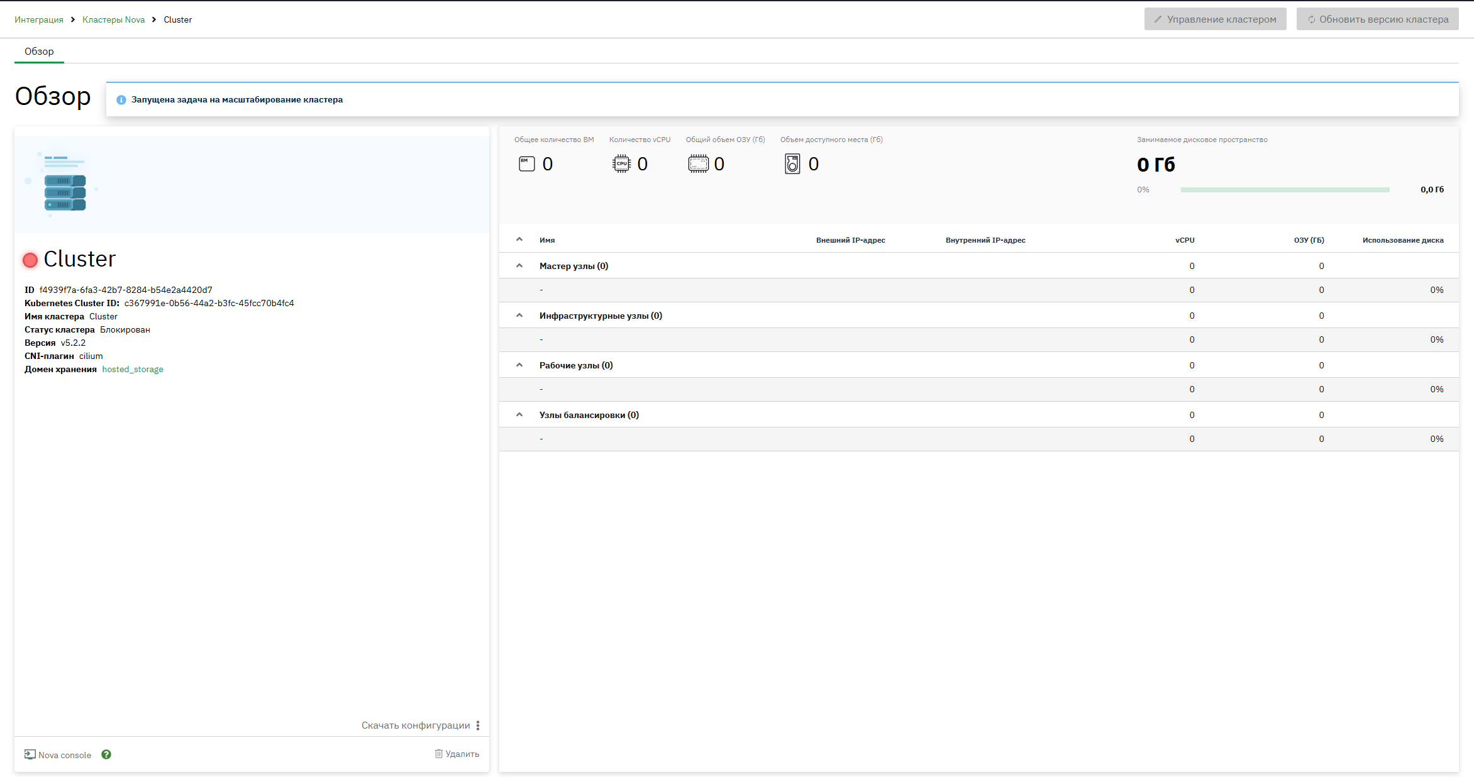Open the hosted_storage domain link

click(133, 369)
